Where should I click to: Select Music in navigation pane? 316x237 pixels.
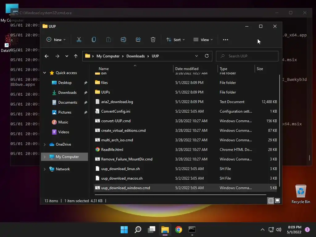click(x=63, y=122)
